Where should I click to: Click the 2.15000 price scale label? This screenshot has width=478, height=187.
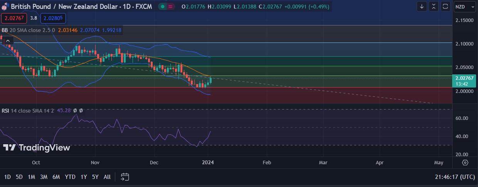point(464,20)
